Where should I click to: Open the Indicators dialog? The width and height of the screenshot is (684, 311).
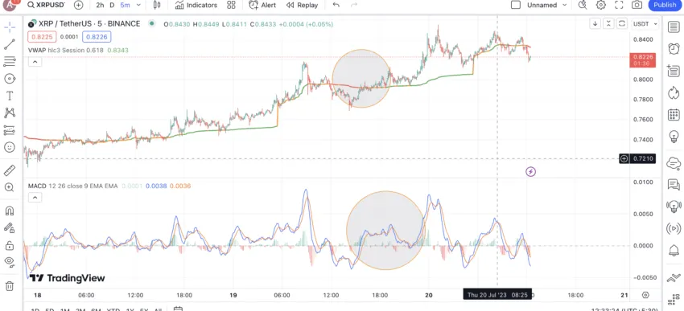(x=196, y=6)
